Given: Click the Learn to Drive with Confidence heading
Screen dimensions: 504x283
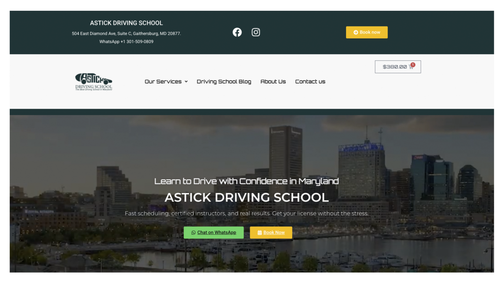Looking at the screenshot, I should 247,181.
